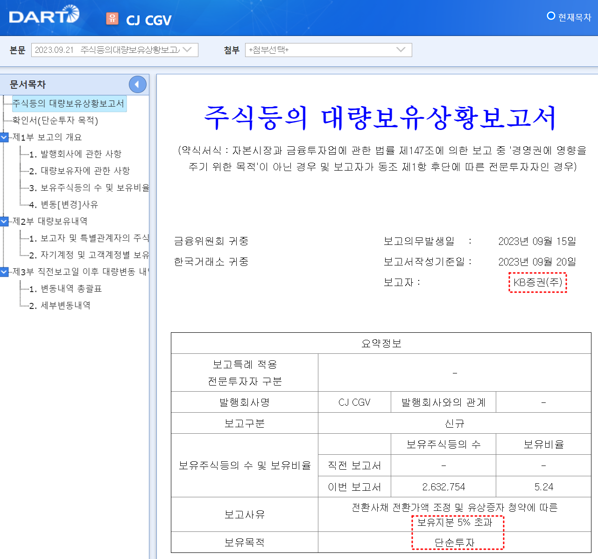Viewport: 598px width, 559px height.
Task: Click the share count 2,632,754
Action: click(x=443, y=487)
